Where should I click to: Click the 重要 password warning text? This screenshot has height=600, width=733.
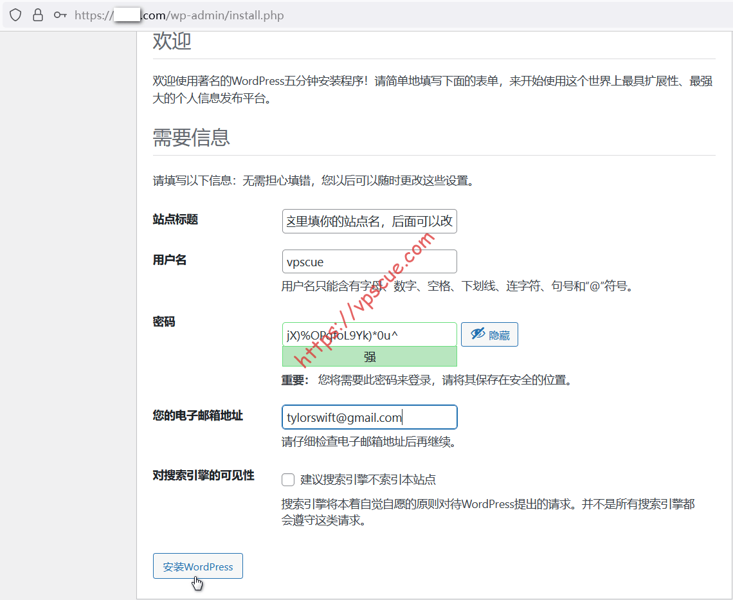(428, 380)
